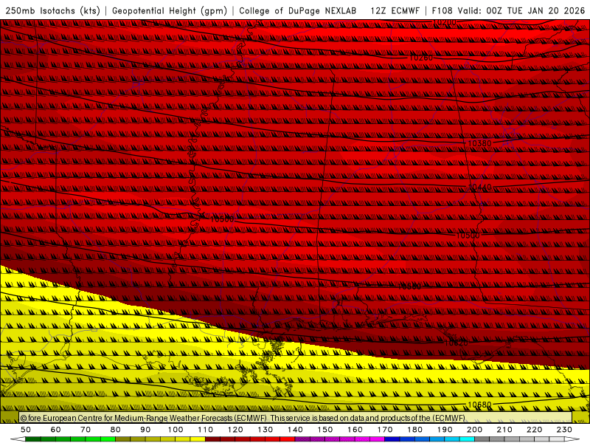The height and width of the screenshot is (443, 590).
Task: Click the 70 value on the color scale
Action: click(86, 430)
